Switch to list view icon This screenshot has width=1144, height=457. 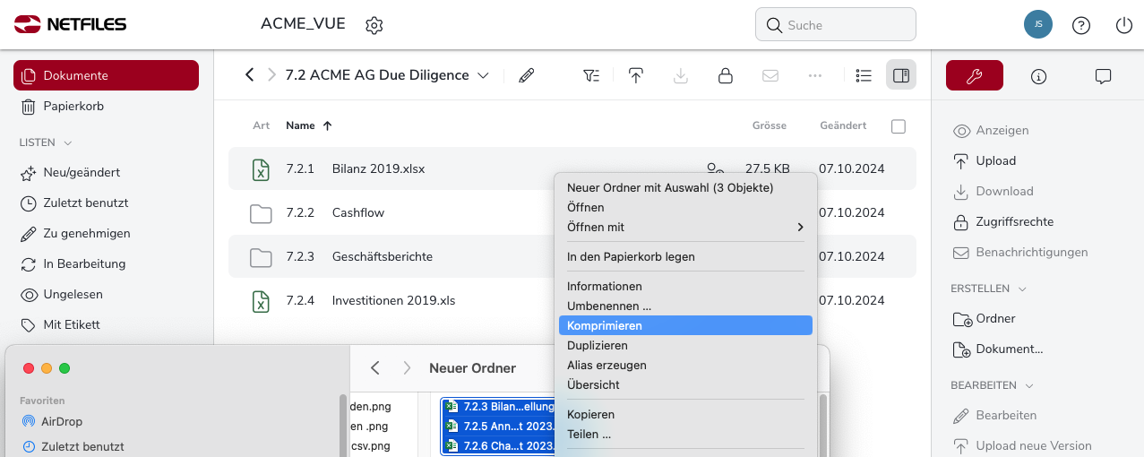[864, 76]
